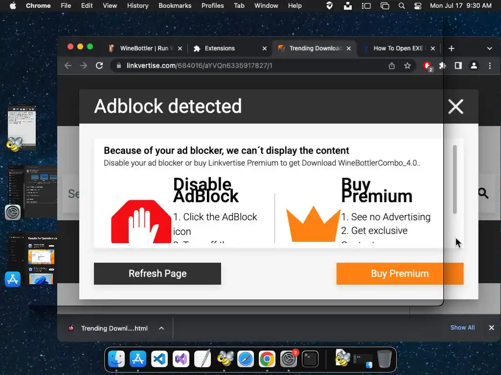Open the Trash in the dock
The width and height of the screenshot is (501, 375).
385,359
